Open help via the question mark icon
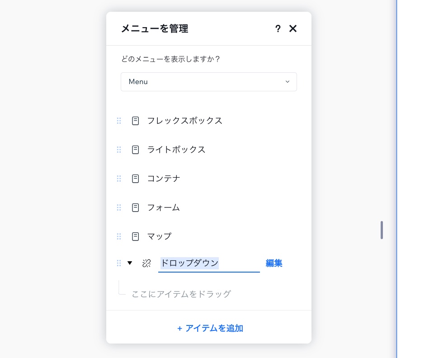This screenshot has width=434, height=358. [x=278, y=28]
